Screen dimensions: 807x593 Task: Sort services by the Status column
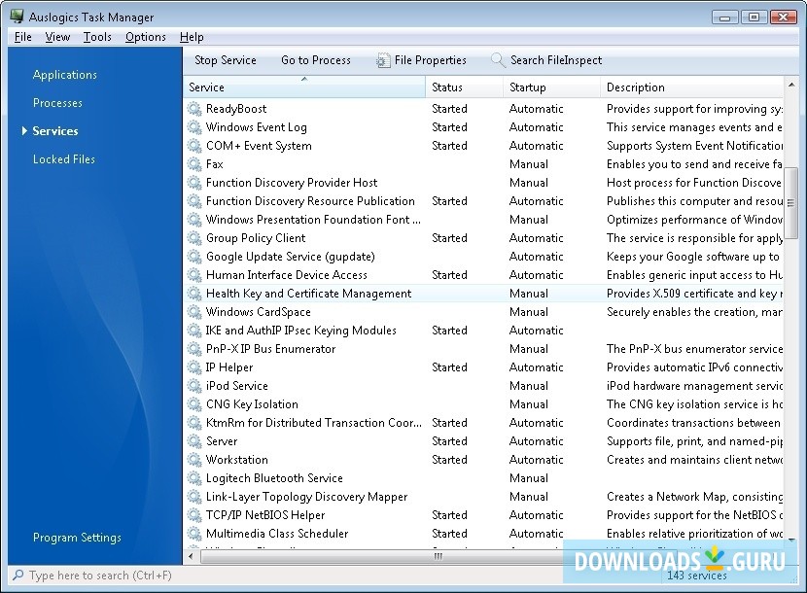click(x=447, y=87)
